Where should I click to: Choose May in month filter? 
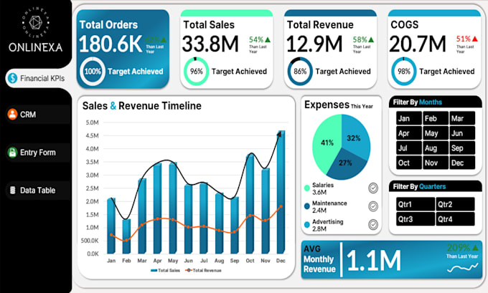click(436, 133)
